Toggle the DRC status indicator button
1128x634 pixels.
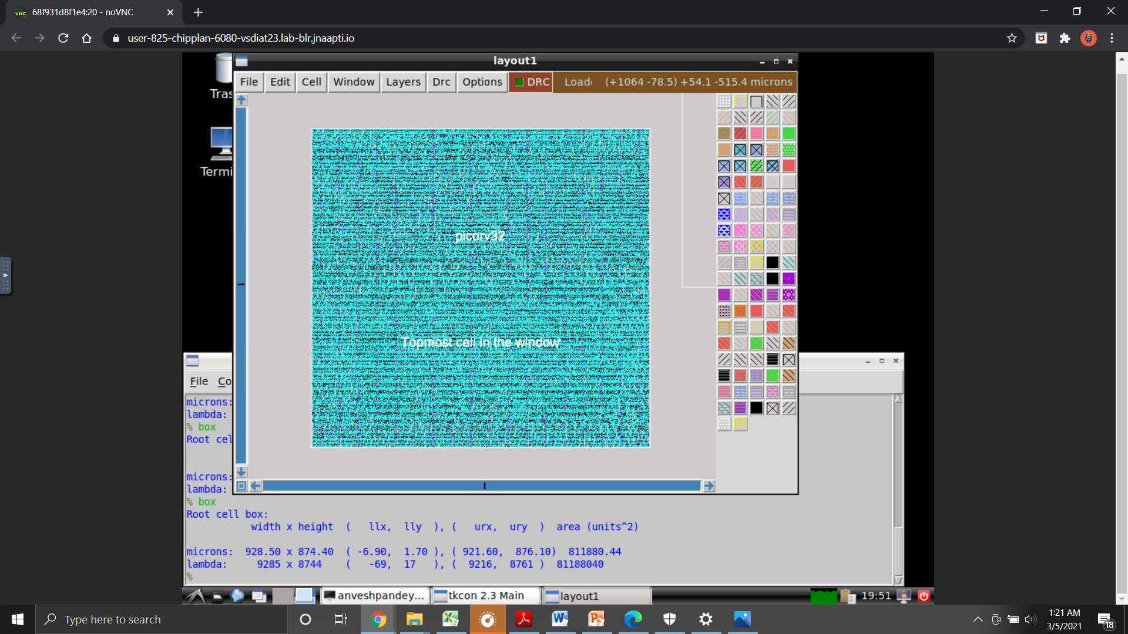click(x=532, y=82)
